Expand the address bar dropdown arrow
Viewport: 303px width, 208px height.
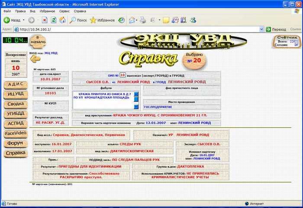point(261,29)
